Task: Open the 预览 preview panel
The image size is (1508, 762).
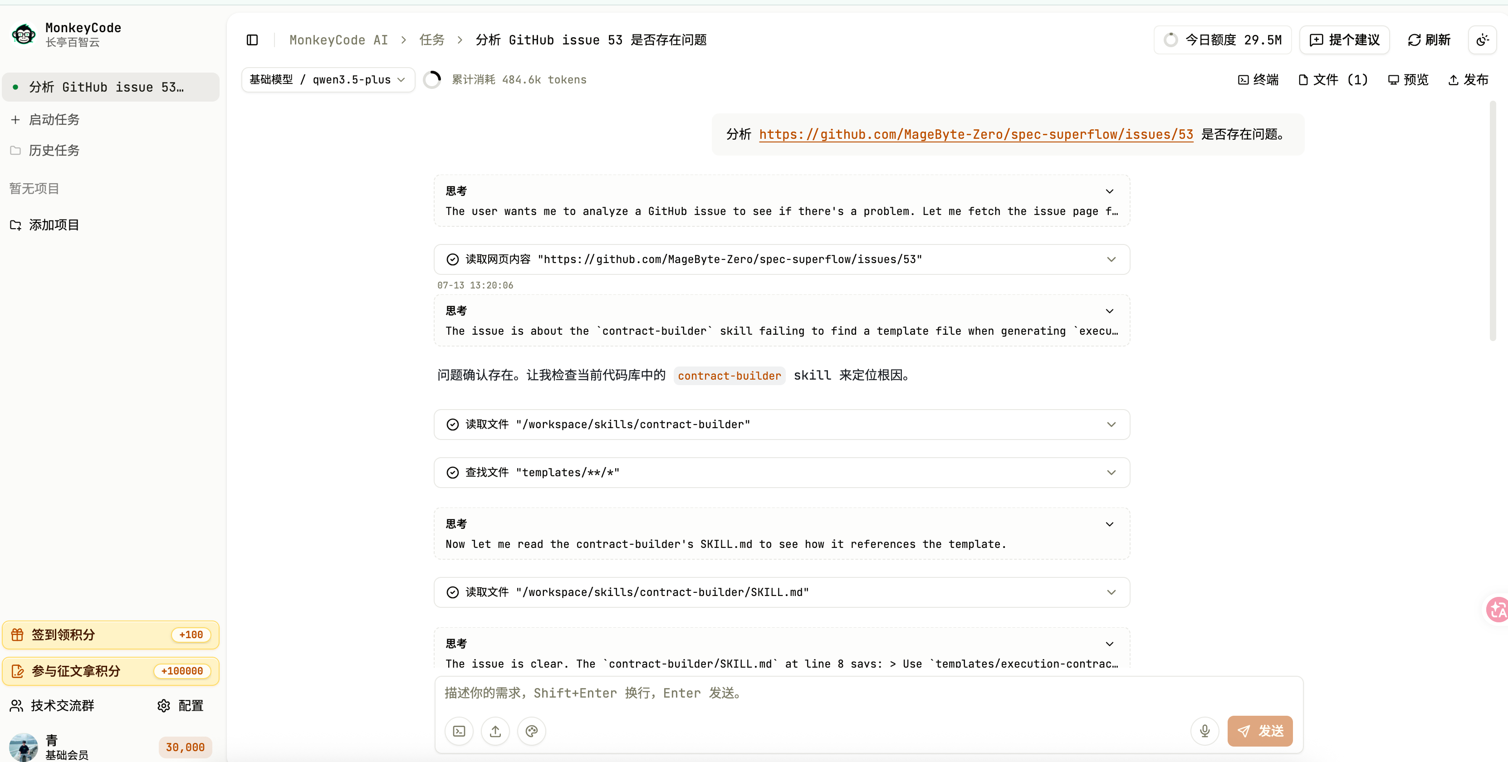Action: tap(1409, 79)
